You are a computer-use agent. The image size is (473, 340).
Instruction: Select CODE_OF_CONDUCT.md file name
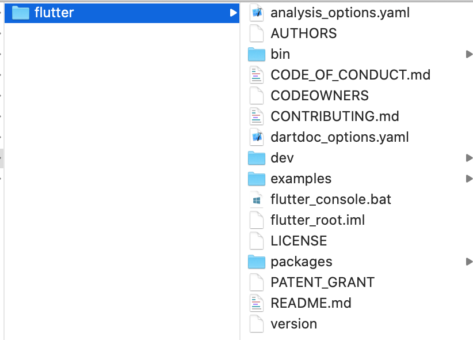[x=350, y=75]
